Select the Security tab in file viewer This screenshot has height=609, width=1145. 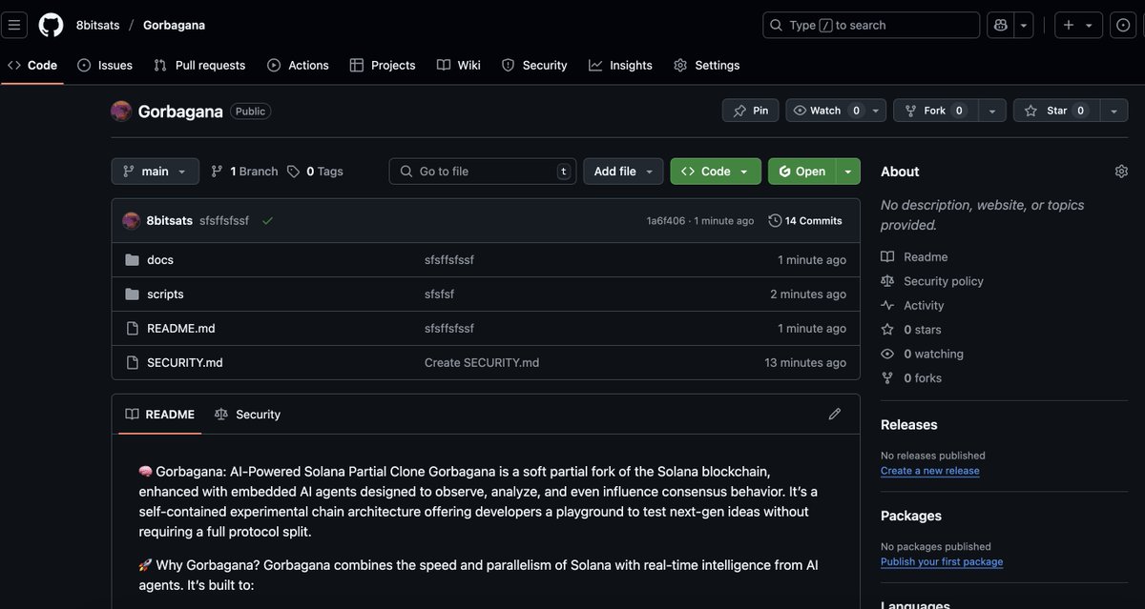tap(247, 415)
